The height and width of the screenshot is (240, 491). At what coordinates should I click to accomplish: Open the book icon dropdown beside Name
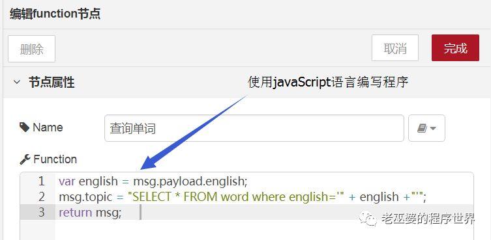point(426,128)
